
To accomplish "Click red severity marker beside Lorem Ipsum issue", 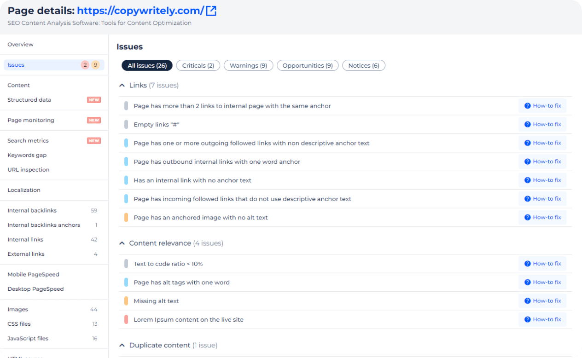I will point(126,319).
